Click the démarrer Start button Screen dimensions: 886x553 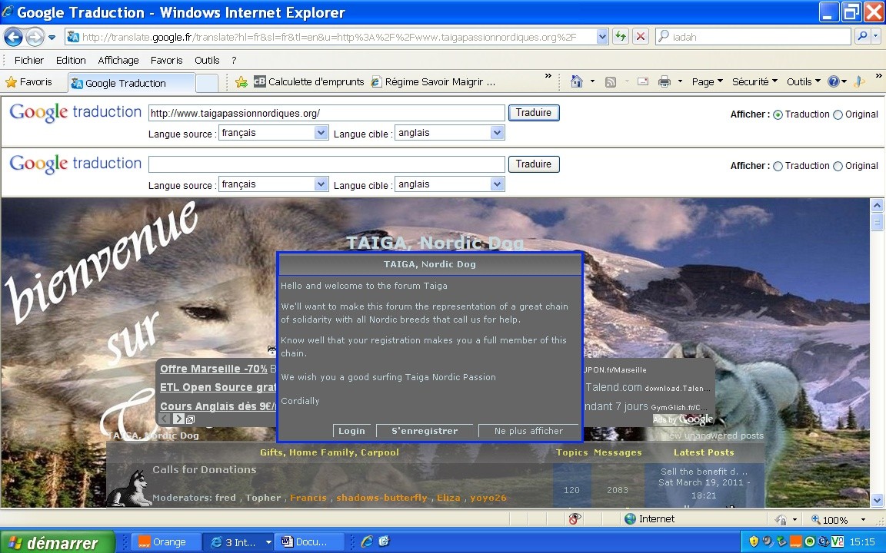click(x=58, y=542)
